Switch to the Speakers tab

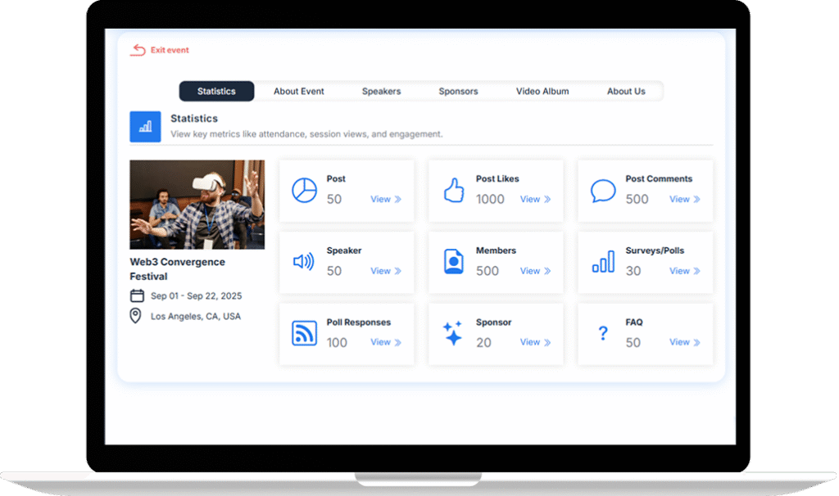(381, 92)
